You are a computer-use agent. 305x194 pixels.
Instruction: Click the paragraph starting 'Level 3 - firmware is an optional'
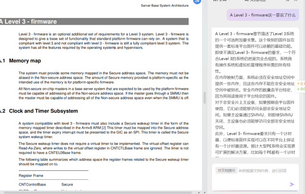pyautogui.click(x=104, y=41)
